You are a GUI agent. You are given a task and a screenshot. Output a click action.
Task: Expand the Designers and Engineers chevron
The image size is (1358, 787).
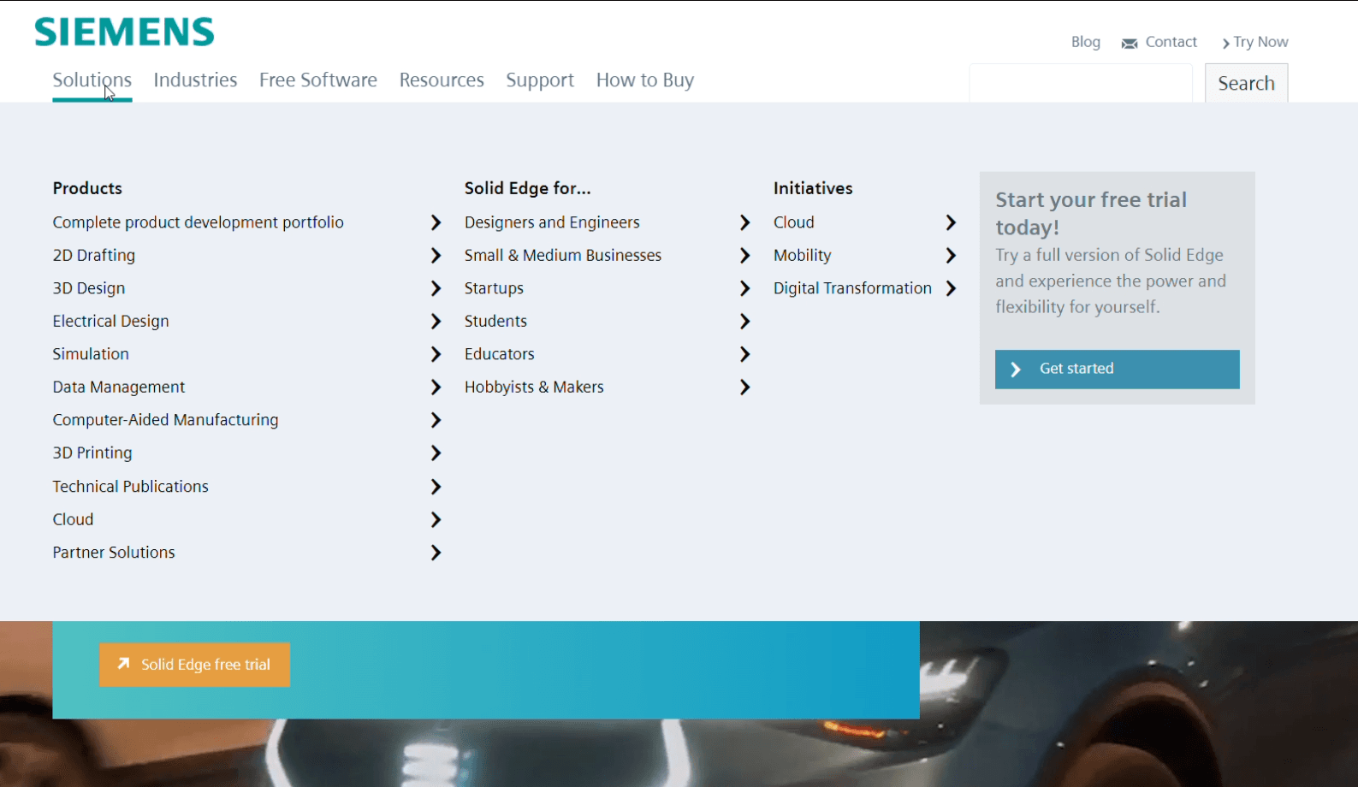[744, 222]
